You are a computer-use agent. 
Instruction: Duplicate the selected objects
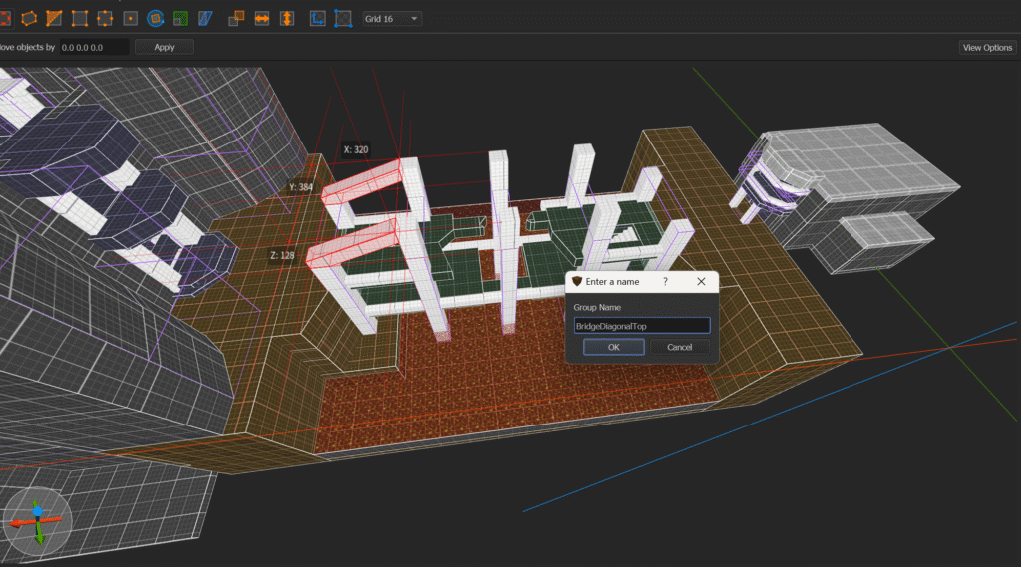tap(236, 18)
